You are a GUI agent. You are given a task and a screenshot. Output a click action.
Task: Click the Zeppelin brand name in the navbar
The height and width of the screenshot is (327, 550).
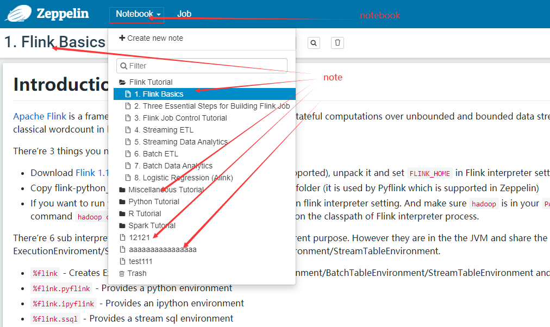coord(63,14)
